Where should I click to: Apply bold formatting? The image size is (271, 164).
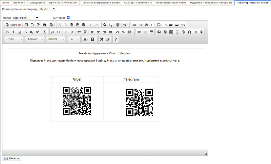[x=7, y=32]
